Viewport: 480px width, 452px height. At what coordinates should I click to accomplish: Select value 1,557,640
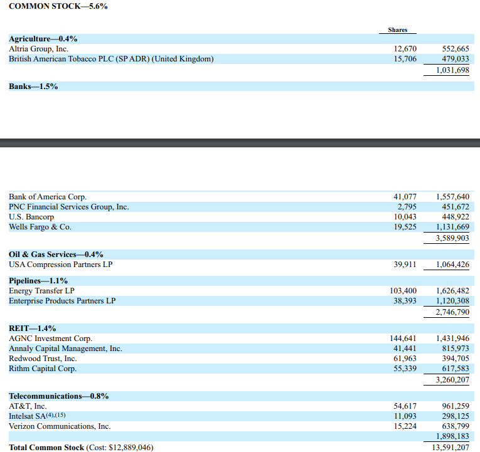452,197
